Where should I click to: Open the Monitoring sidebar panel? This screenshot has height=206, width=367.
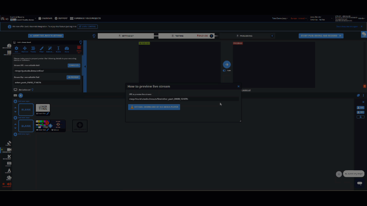(9, 46)
